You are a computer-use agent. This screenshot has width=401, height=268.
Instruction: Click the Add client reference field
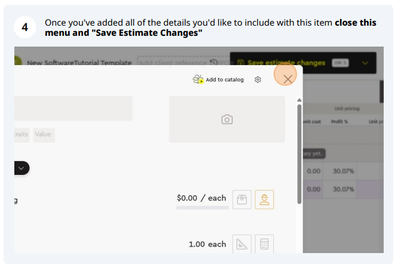click(173, 63)
